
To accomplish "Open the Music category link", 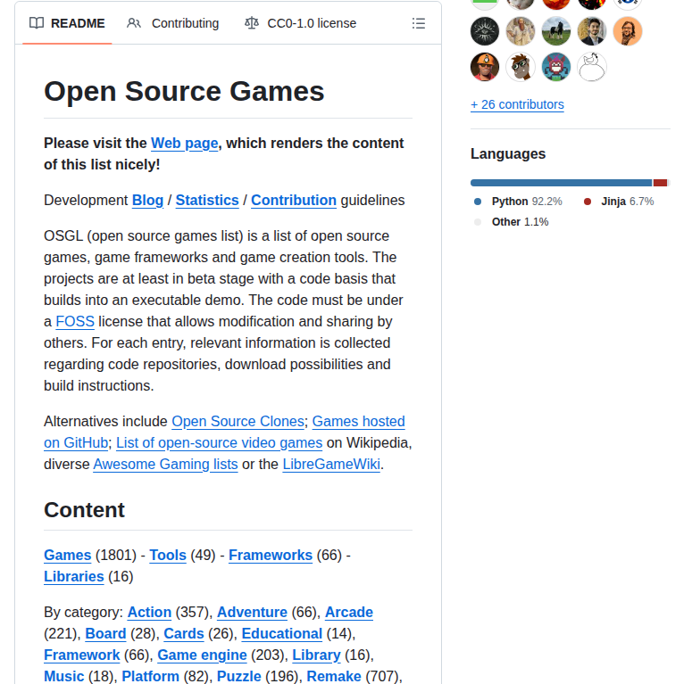I will (x=64, y=676).
